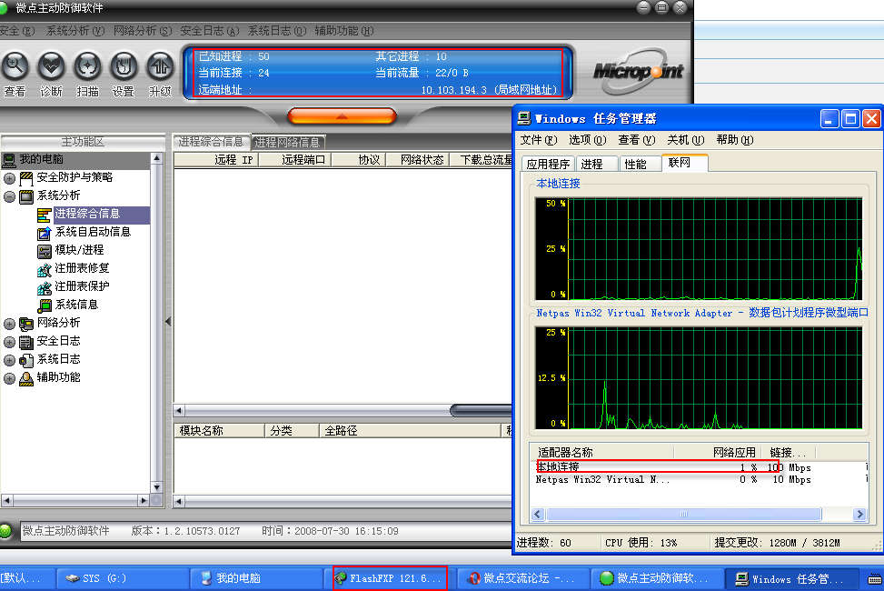The image size is (884, 591).
Task: Click 系统信息 tree item icon
Action: tap(44, 306)
